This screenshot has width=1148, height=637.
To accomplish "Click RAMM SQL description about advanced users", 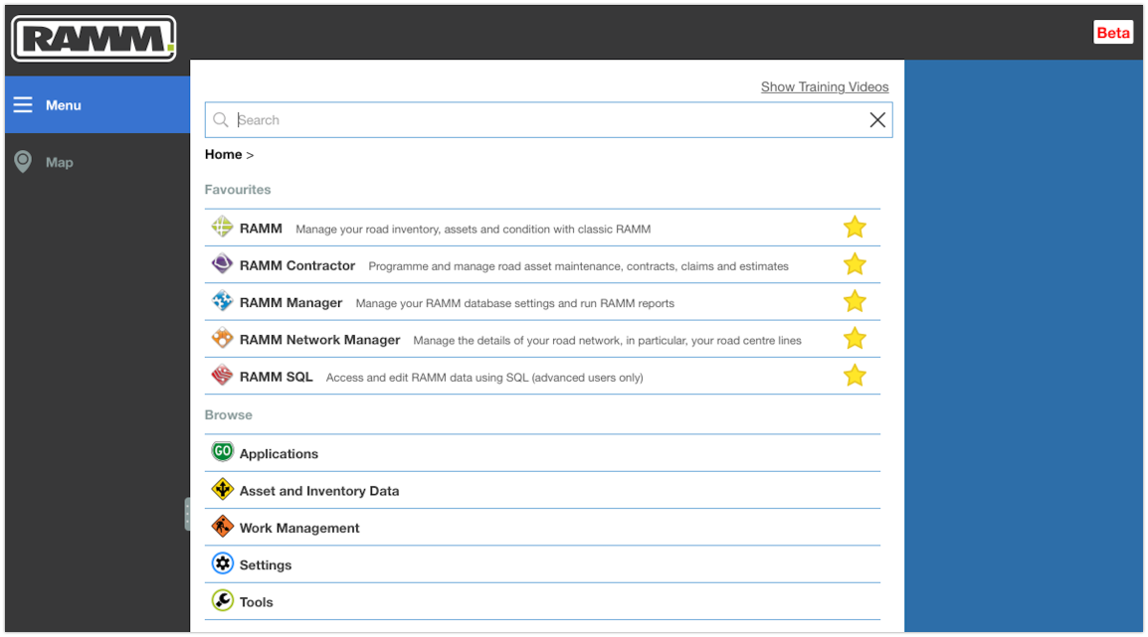I will [484, 378].
